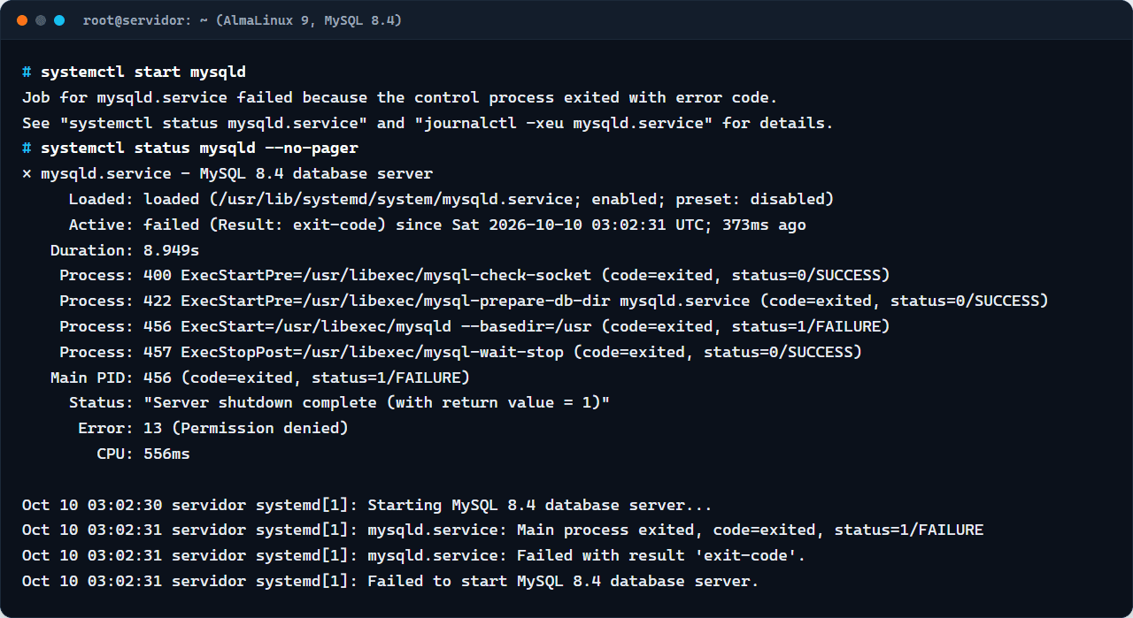The width and height of the screenshot is (1133, 618).
Task: Click the 'Process: 456 ExecStart' mysqld line
Action: click(x=474, y=327)
